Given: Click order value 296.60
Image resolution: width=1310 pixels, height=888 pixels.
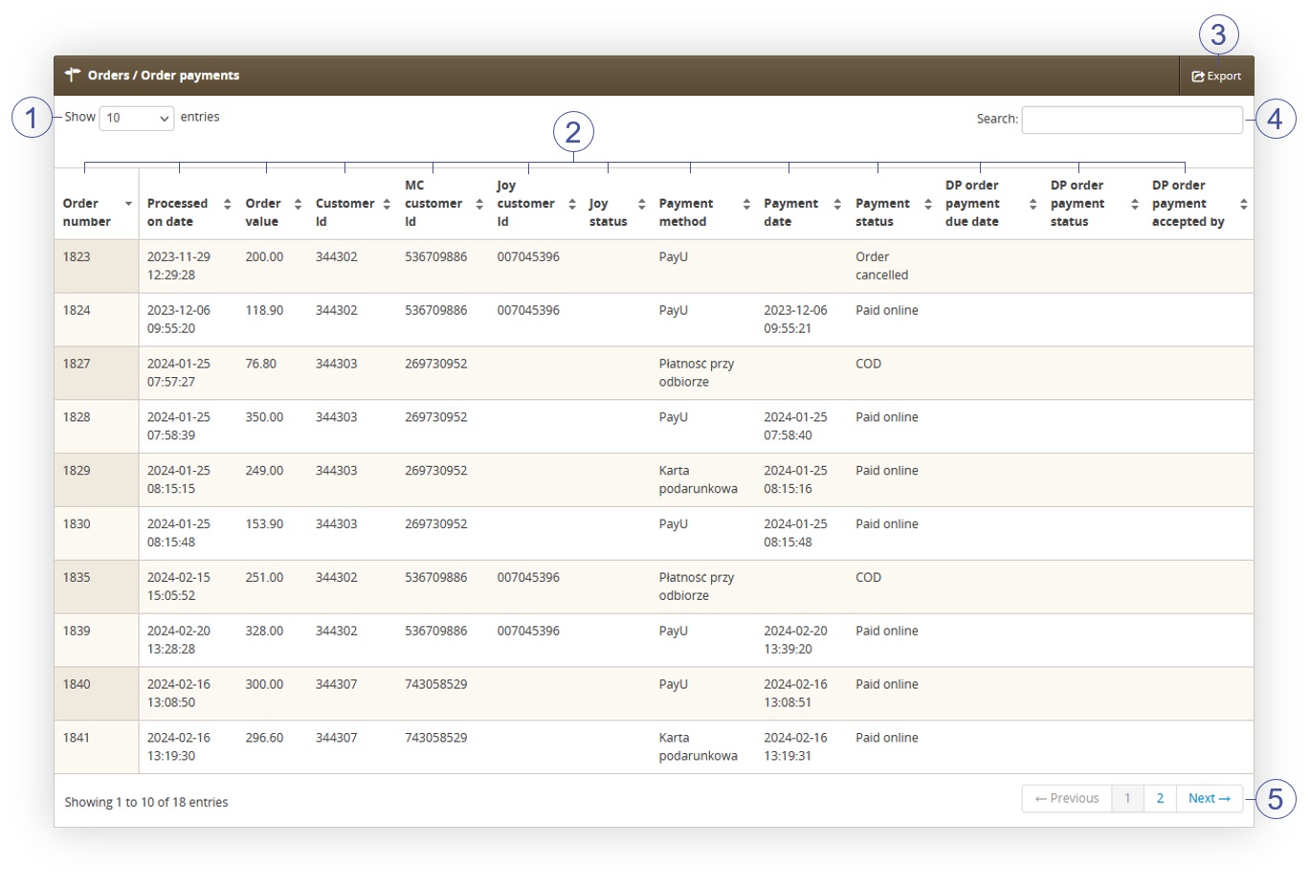Looking at the screenshot, I should click(x=264, y=738).
